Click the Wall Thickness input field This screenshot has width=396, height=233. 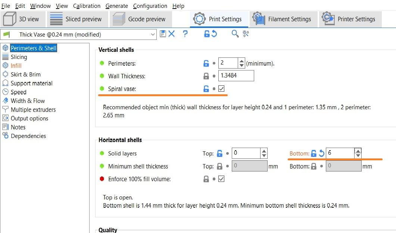pyautogui.click(x=236, y=76)
